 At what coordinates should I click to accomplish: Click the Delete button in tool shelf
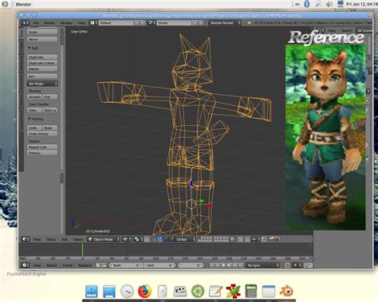click(42, 69)
